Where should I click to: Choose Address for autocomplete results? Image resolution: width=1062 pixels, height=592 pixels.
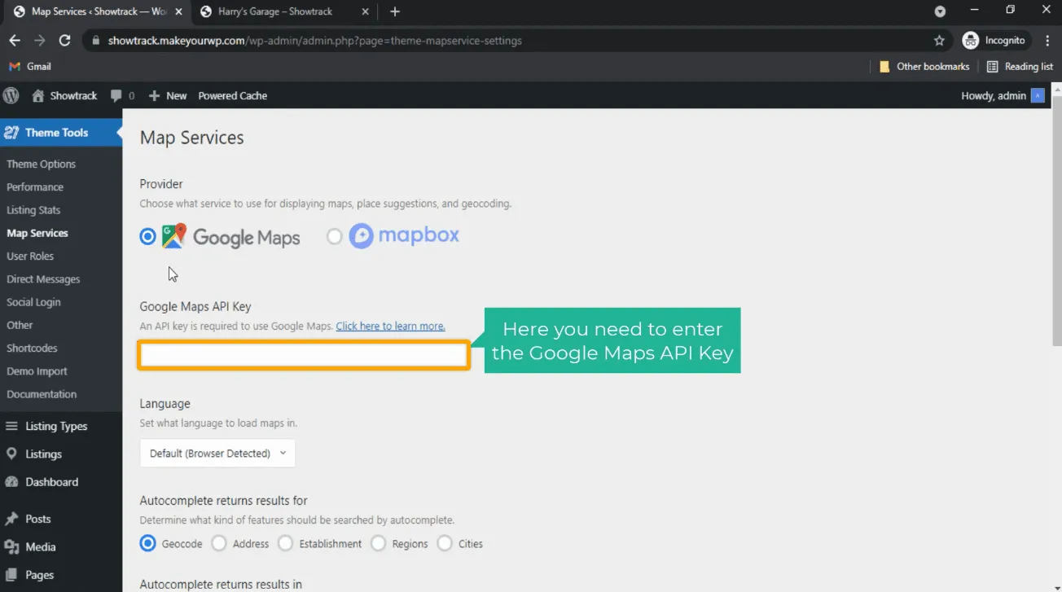click(x=219, y=543)
